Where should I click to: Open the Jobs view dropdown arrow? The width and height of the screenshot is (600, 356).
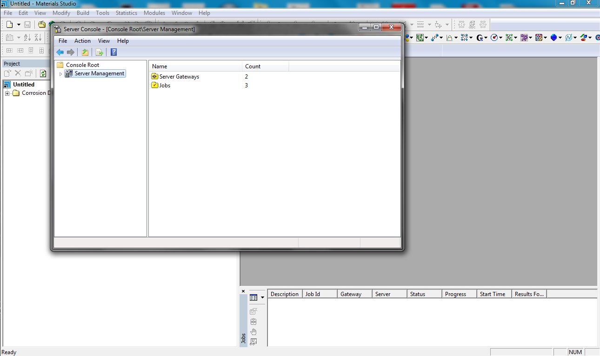pyautogui.click(x=262, y=297)
